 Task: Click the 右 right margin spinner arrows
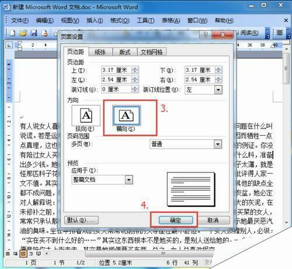[218, 80]
